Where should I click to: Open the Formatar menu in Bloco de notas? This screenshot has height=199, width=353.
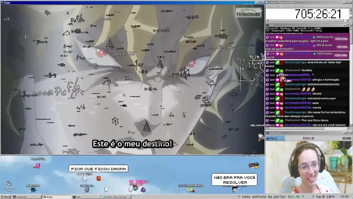pyautogui.click(x=287, y=6)
